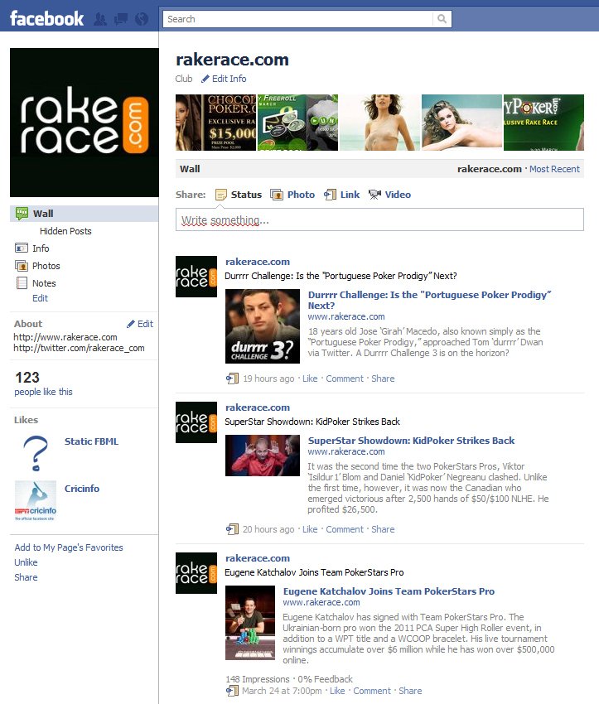Open the Notes tab
Viewport: 599px width, 704px height.
point(44,283)
